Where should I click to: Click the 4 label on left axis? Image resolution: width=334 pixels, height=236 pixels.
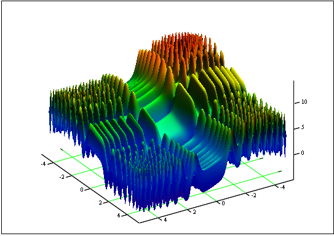119,215
